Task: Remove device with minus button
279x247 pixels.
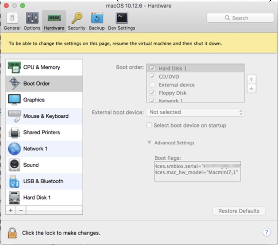Action: coord(21,210)
